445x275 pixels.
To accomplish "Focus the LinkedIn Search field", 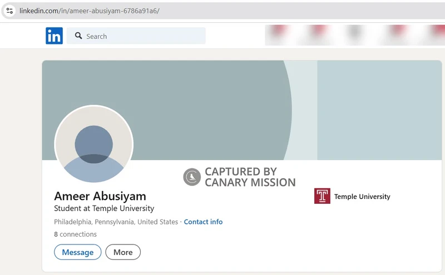I will coord(136,36).
